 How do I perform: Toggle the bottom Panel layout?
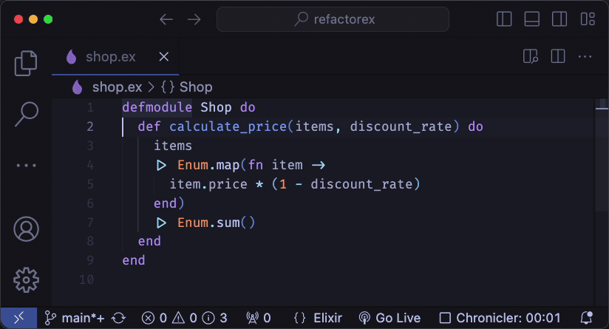[x=532, y=19]
